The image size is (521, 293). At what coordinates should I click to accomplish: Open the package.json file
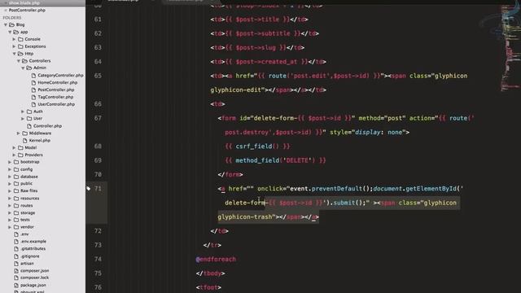(x=33, y=285)
